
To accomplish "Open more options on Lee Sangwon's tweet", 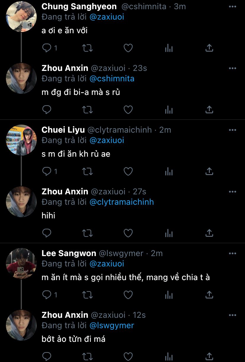I will pyautogui.click(x=233, y=253).
